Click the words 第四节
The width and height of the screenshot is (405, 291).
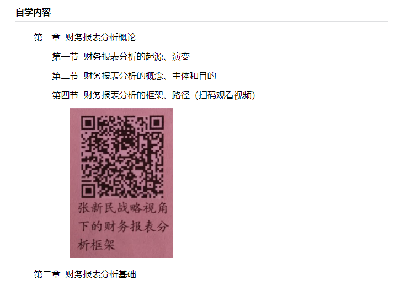65,95
